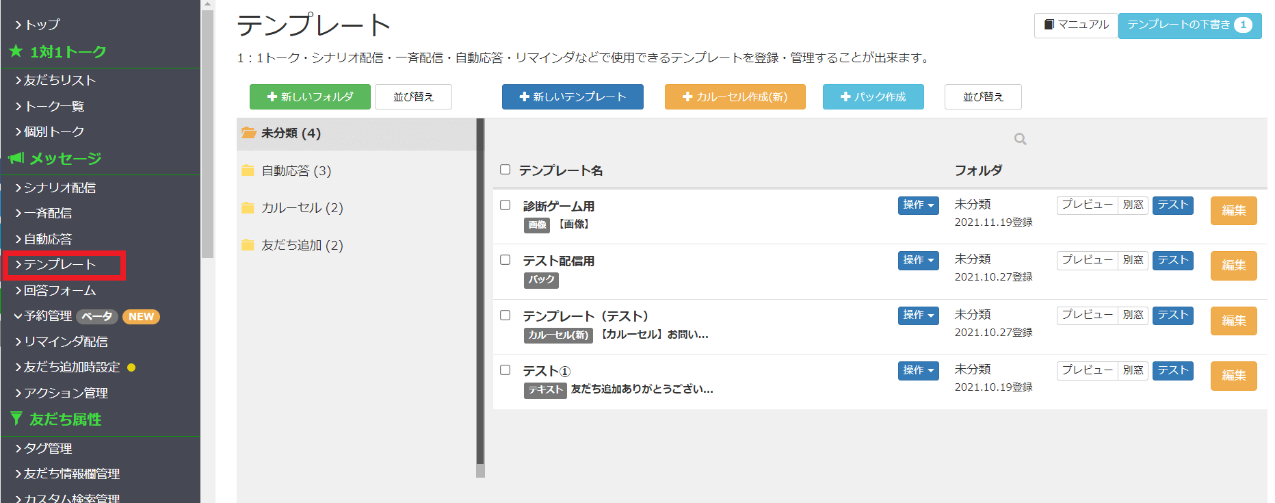Check the box for 診断ゲーム用

tap(505, 205)
